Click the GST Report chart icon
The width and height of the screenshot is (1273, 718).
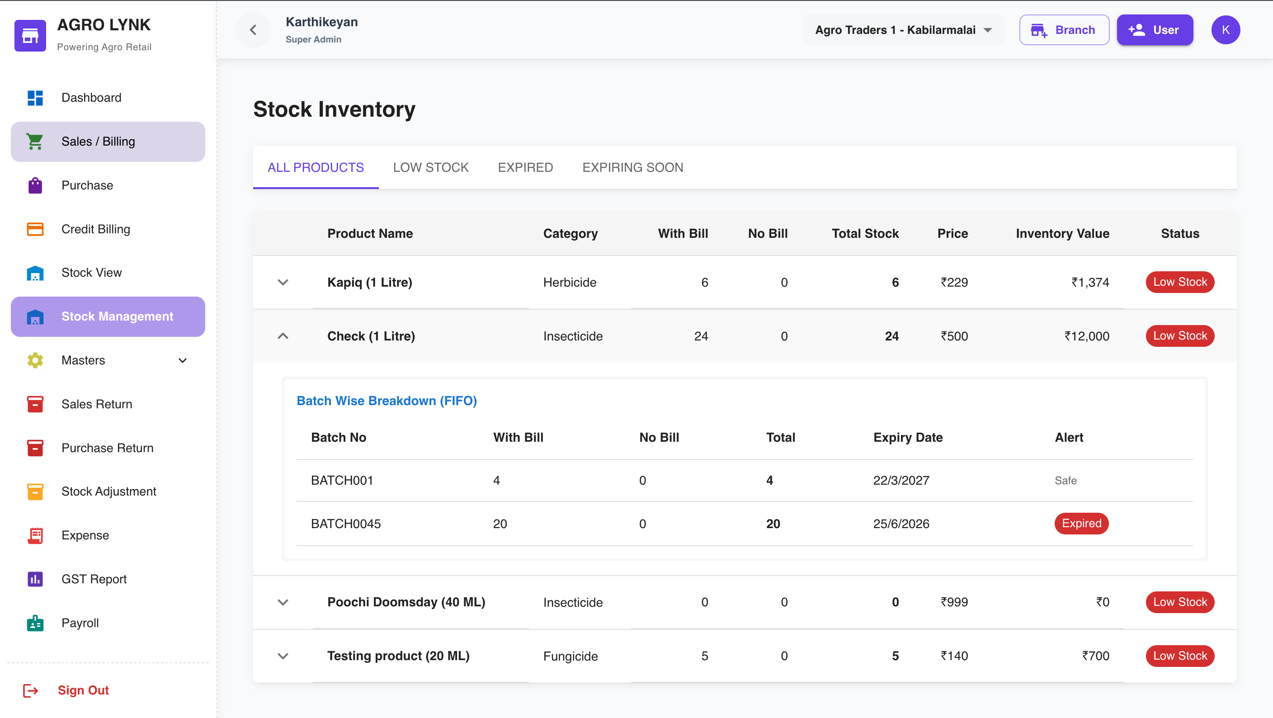coord(35,579)
